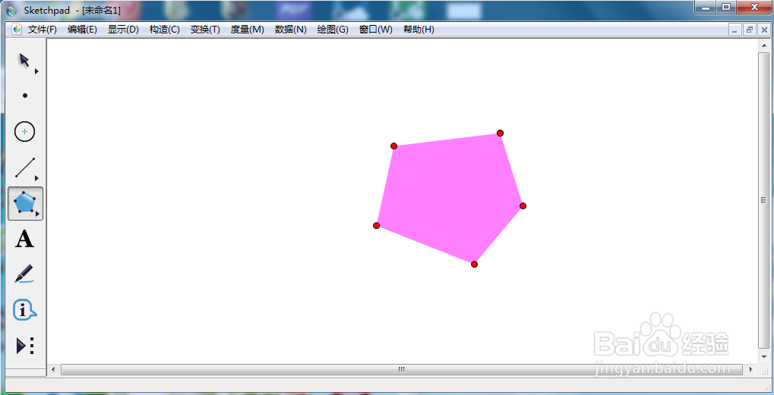
Task: Click the vertical scrollbar thumb
Action: 763,200
